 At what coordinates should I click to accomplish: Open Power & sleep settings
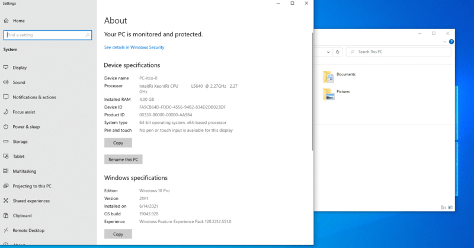coord(26,127)
